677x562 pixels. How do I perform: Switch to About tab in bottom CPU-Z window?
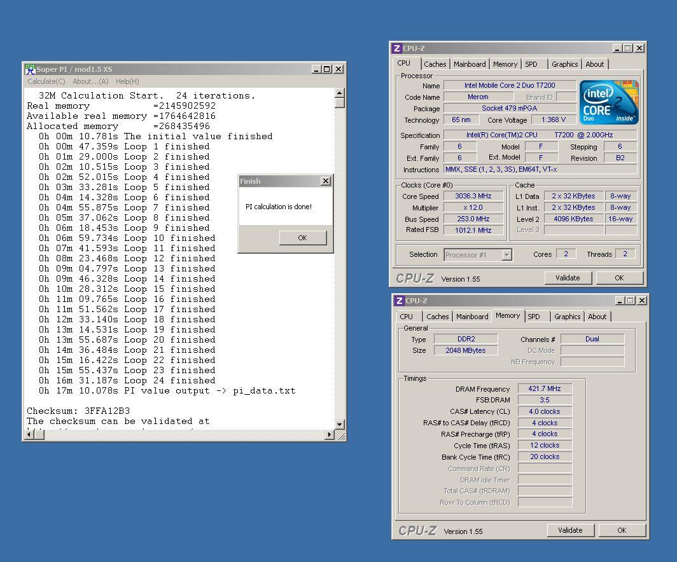pos(597,317)
